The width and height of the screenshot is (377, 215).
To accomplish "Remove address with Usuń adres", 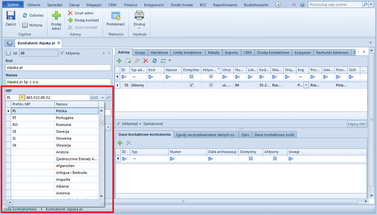I will 81,13.
